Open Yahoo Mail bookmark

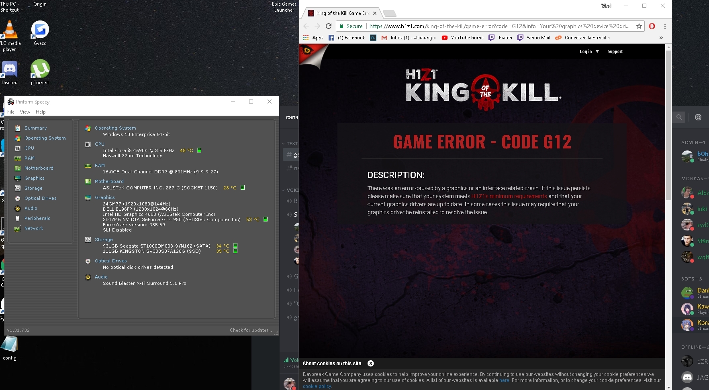point(534,38)
